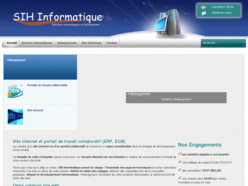Click the SIH Informatique logo
Screen dimensions: 248x186
tap(58, 19)
